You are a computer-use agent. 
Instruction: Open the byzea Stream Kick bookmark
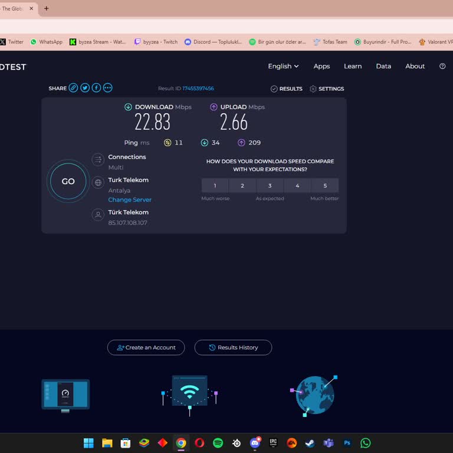point(98,42)
